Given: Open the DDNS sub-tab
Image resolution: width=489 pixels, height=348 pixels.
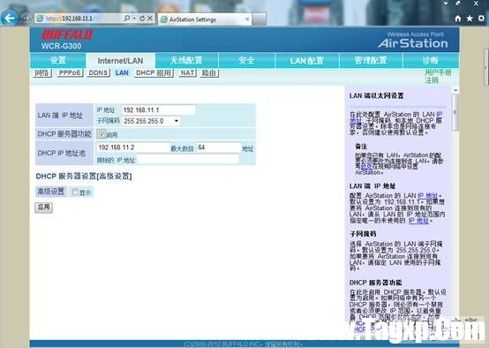Looking at the screenshot, I should pyautogui.click(x=98, y=73).
